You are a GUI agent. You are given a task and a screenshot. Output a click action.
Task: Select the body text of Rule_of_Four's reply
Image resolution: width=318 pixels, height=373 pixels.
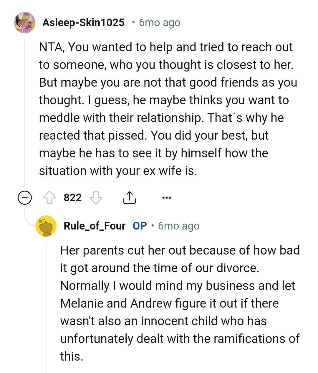point(180,303)
